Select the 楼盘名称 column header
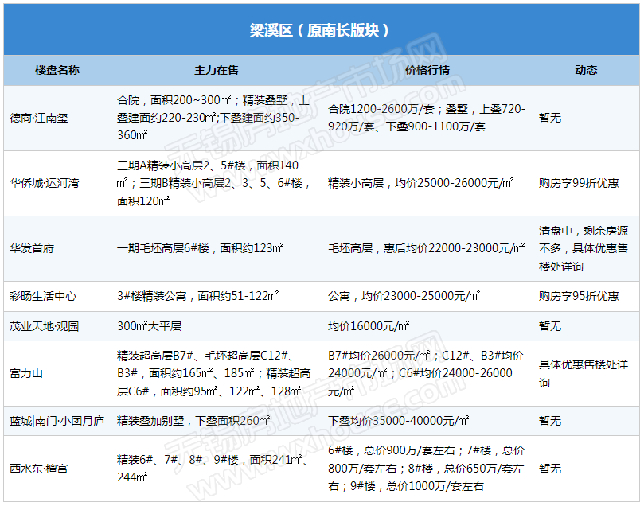 point(57,70)
